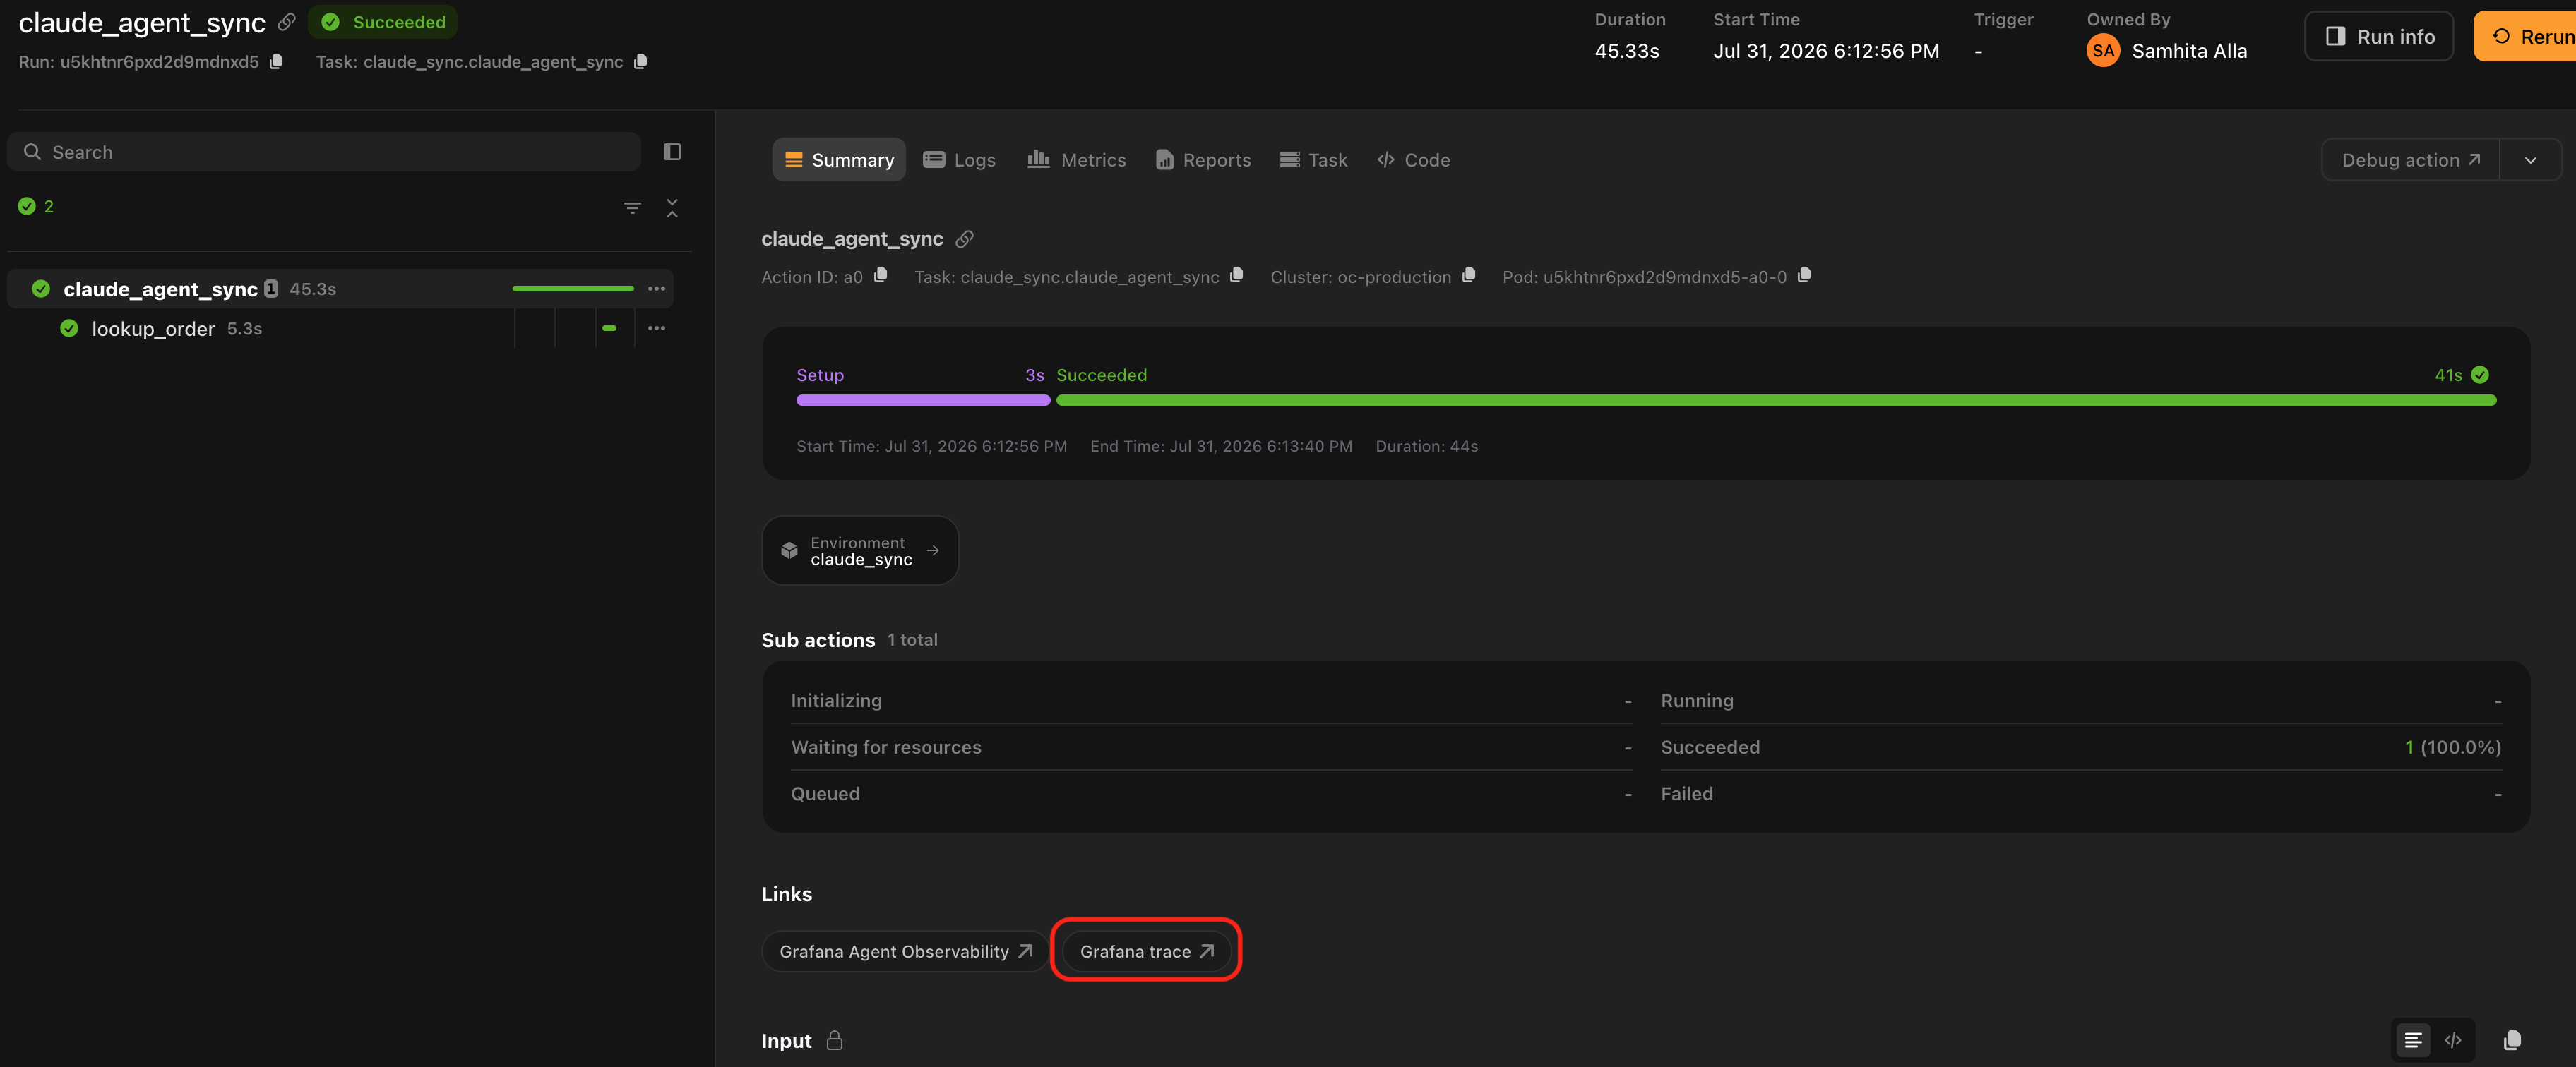Image resolution: width=2576 pixels, height=1067 pixels.
Task: Click the purple Setup progress bar
Action: pyautogui.click(x=923, y=399)
